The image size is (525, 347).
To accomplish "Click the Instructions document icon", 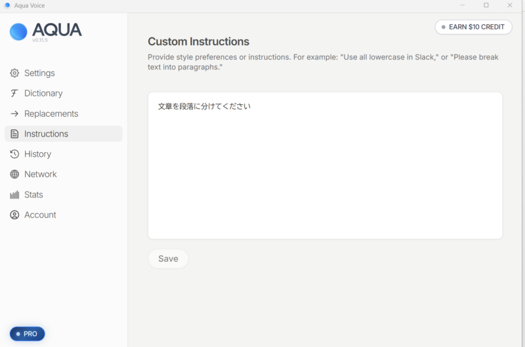I will [14, 134].
